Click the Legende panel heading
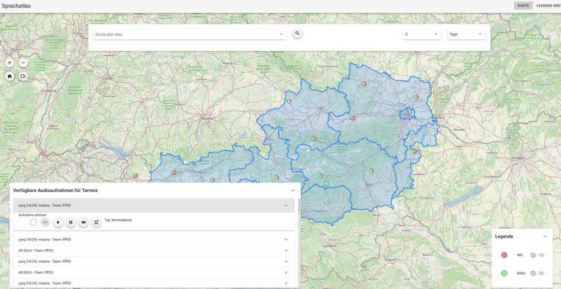561x289 pixels. (x=504, y=236)
